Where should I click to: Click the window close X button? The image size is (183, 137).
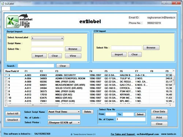176,3
